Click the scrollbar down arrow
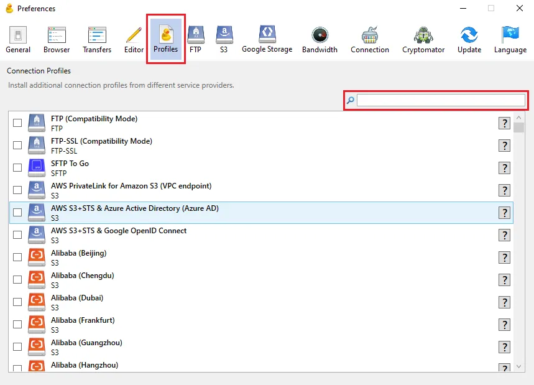This screenshot has width=534, height=385. [x=518, y=366]
